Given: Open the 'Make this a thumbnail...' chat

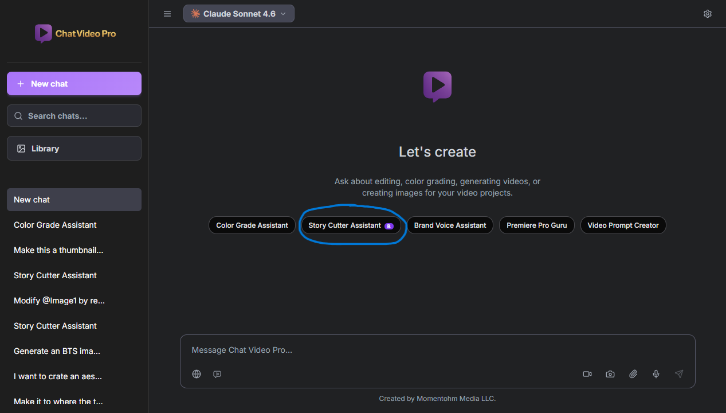Looking at the screenshot, I should point(74,250).
